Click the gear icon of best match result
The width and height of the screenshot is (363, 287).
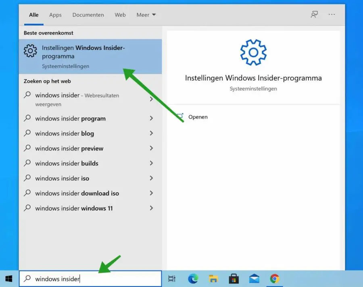point(30,50)
